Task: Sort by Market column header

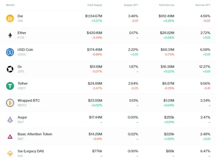Action: point(10,5)
